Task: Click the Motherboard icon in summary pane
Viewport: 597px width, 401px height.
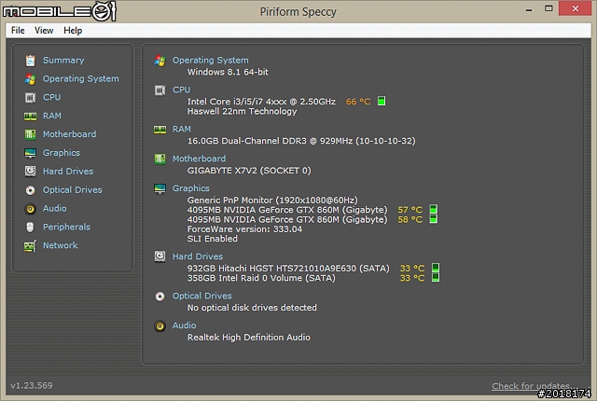Action: (x=160, y=159)
